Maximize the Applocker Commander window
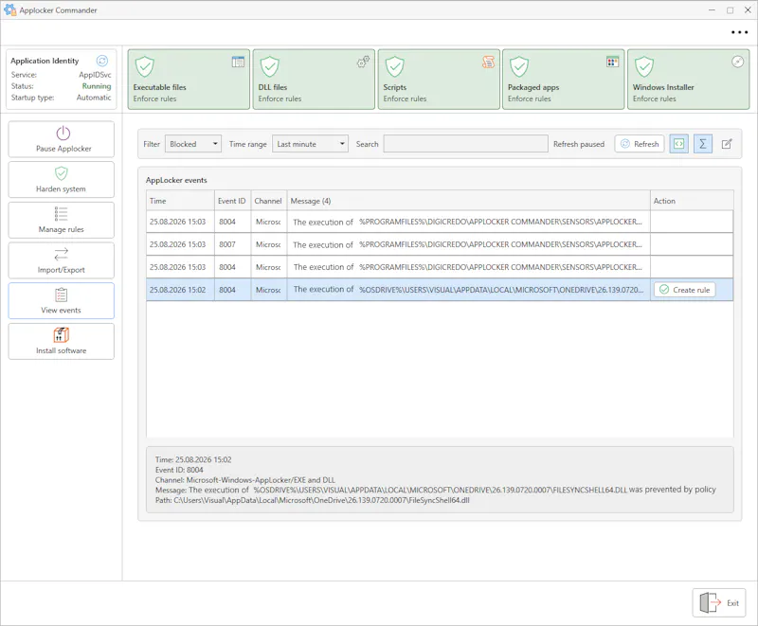Screen dimensions: 758x626 pos(730,10)
